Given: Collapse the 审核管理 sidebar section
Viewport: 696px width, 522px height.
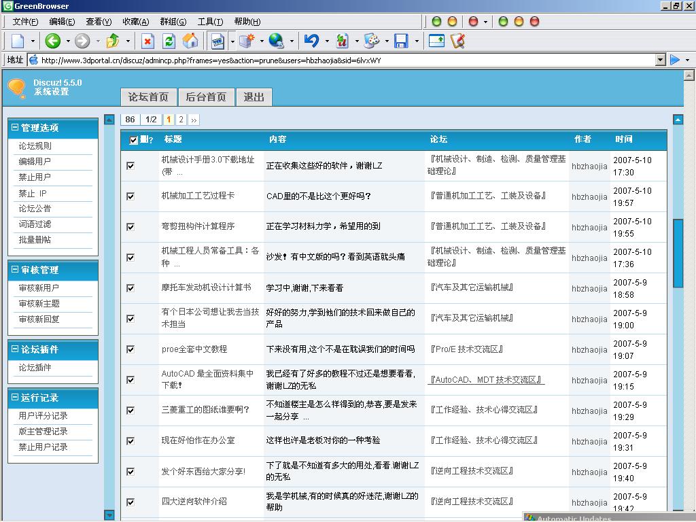Looking at the screenshot, I should click(x=15, y=269).
